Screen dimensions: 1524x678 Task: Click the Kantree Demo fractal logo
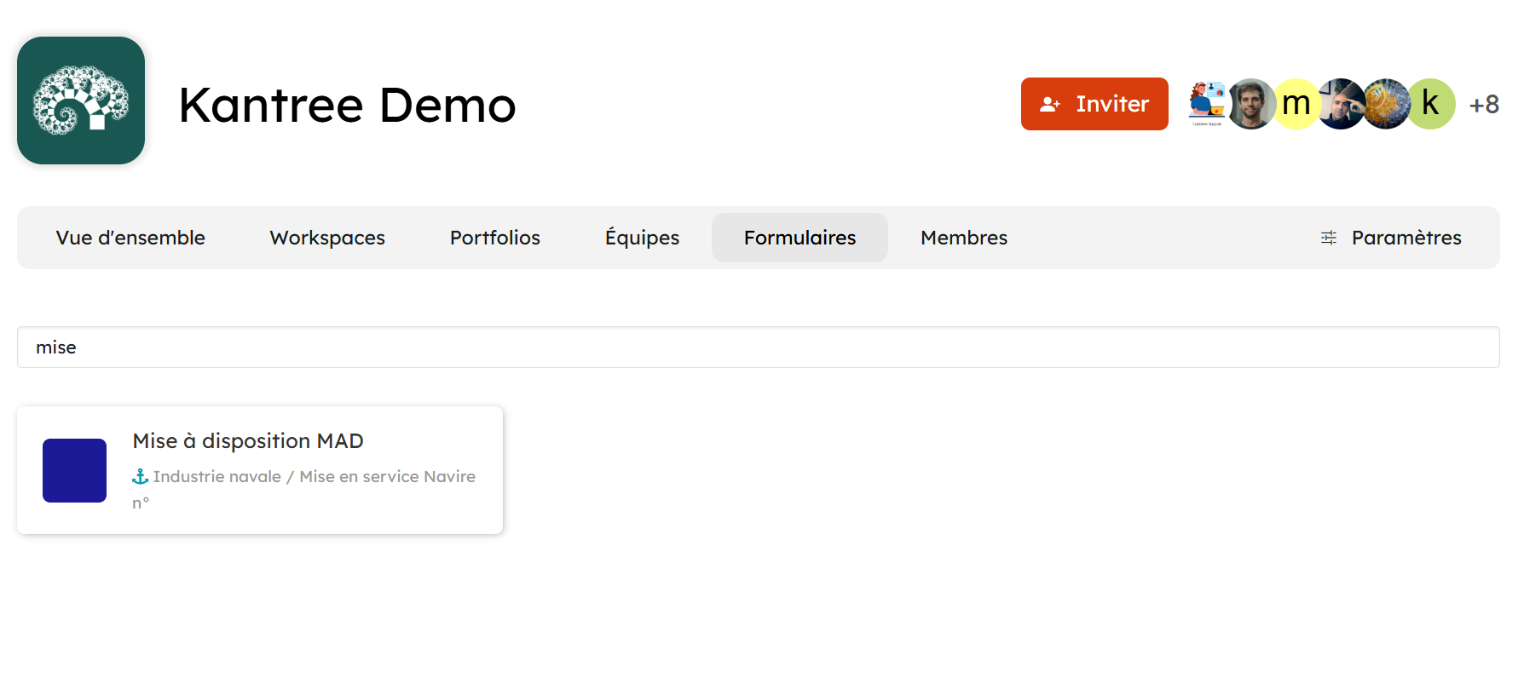[x=81, y=101]
